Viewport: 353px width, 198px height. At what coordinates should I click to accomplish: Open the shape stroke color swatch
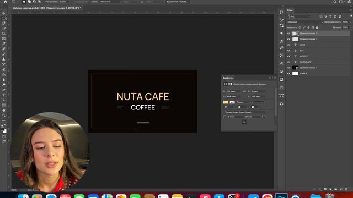pos(232,102)
